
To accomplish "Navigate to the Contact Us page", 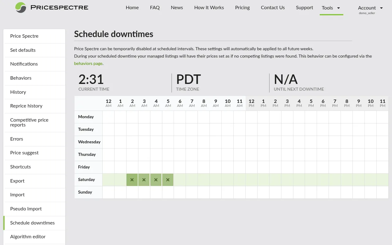I will (x=273, y=8).
